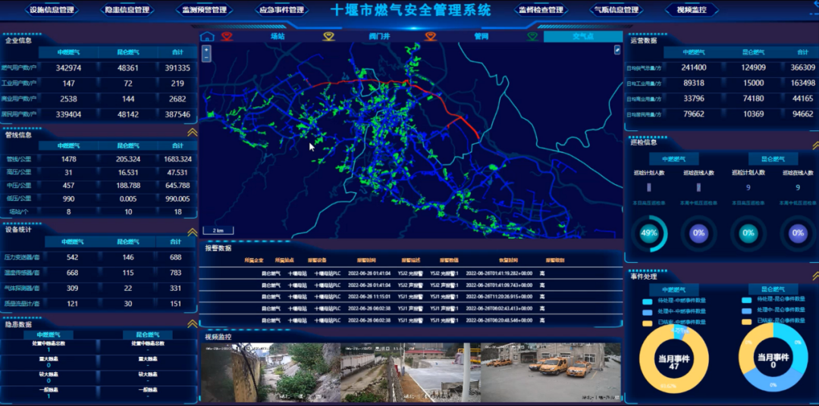This screenshot has width=819, height=406.
Task: Toggle 已结案-昆仑事件数量 legend swatch
Action: point(747,321)
